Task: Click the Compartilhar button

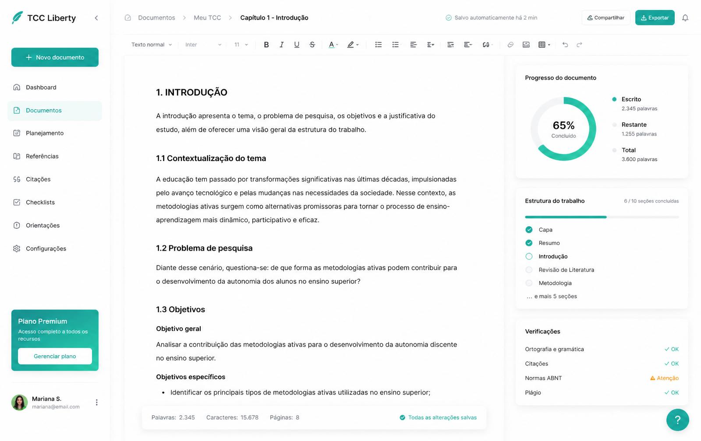Action: (x=606, y=18)
